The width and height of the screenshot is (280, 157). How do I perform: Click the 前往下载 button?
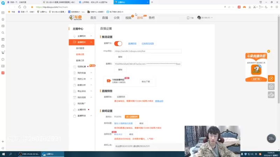click(x=146, y=82)
